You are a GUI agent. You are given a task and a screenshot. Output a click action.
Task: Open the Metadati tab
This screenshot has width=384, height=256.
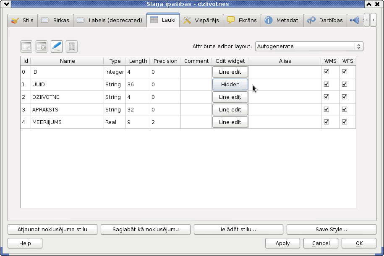pos(282,20)
